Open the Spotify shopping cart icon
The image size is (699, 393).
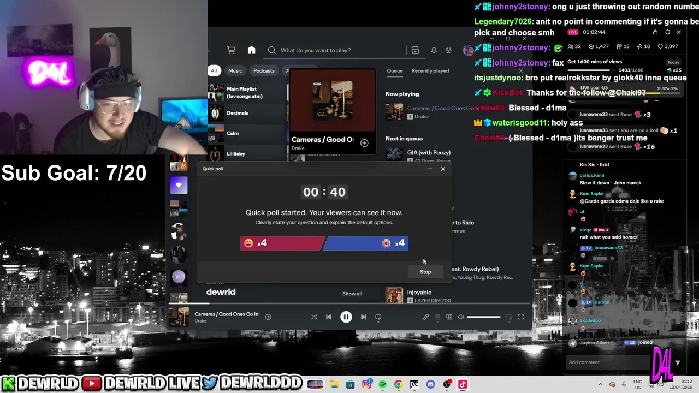click(x=231, y=50)
